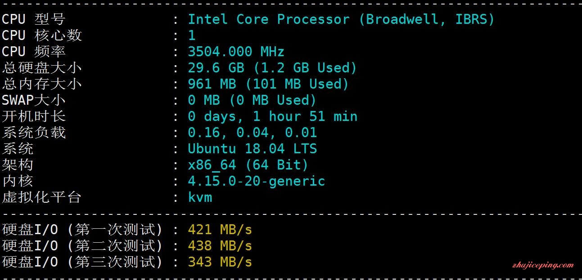Select the Ubuntu 18.04 LTS text
Screen dimensions: 582x280
253,149
